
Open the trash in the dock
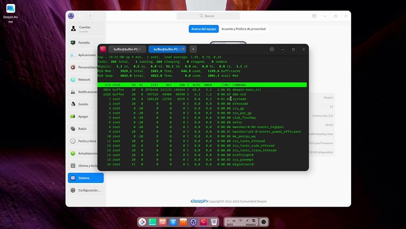coord(214,222)
